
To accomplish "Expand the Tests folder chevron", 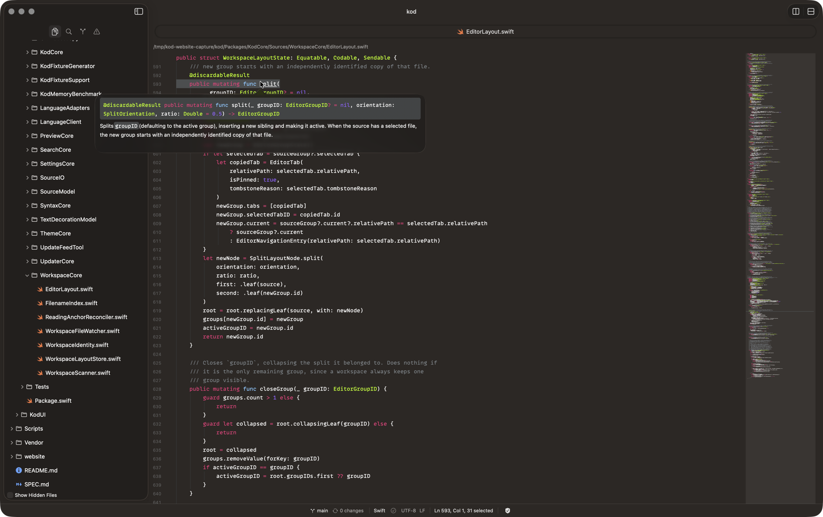I will coord(22,387).
